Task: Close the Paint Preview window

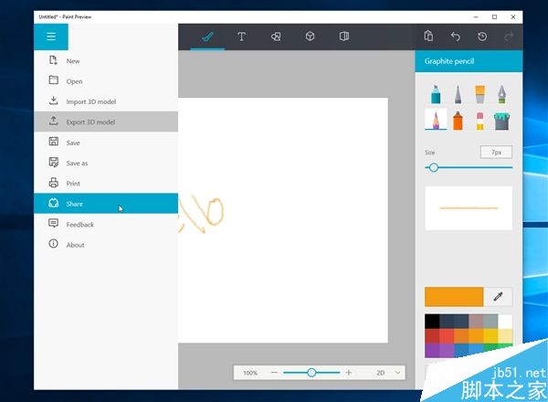Action: click(513, 16)
